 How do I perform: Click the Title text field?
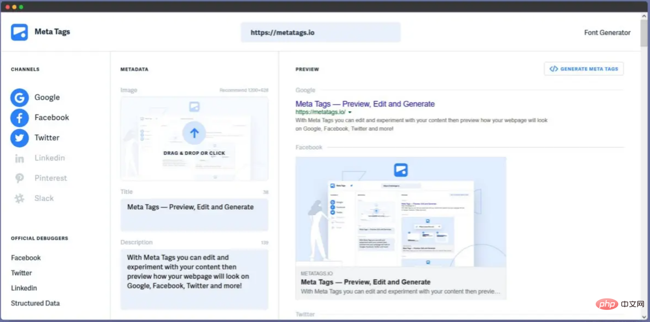point(194,215)
